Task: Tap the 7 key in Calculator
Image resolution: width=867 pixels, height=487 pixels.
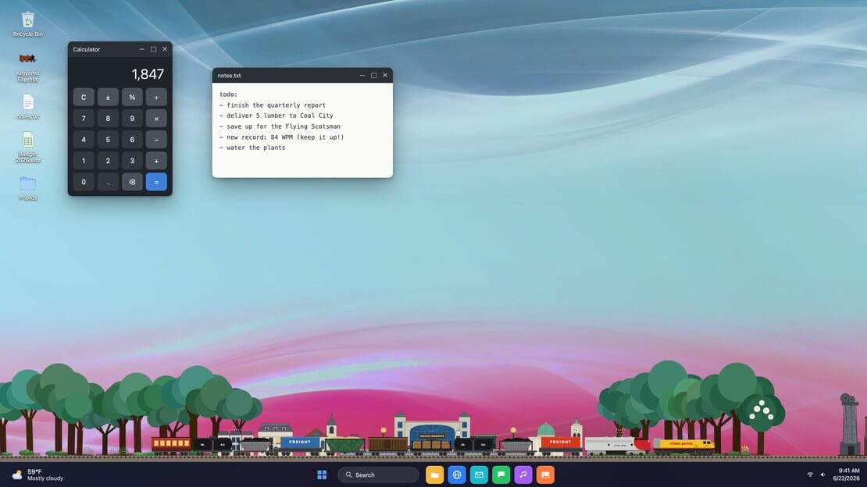Action: tap(84, 119)
